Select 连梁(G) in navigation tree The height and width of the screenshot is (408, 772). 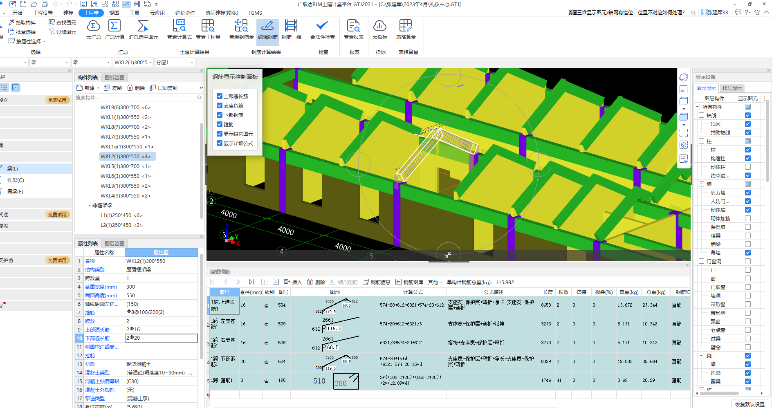[16, 180]
